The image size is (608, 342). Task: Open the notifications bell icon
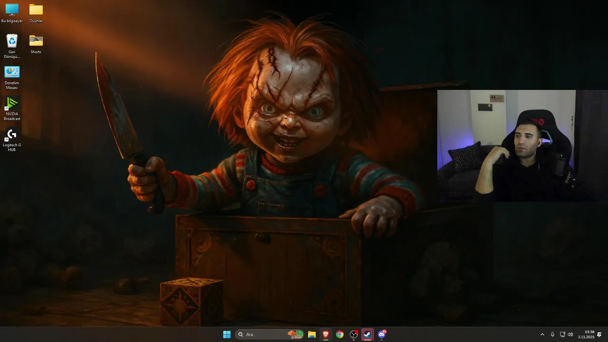coord(599,334)
